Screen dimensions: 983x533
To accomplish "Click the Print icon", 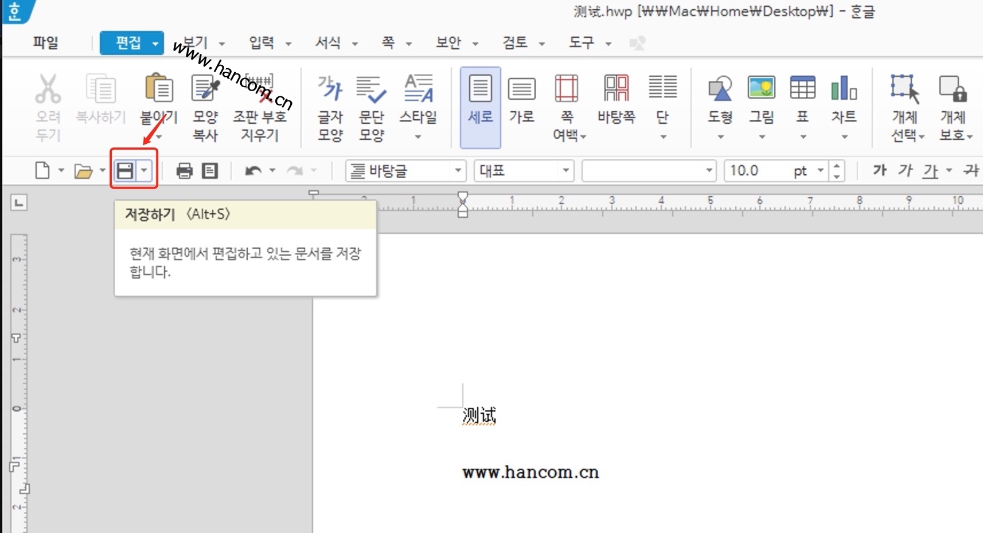I will [x=185, y=171].
